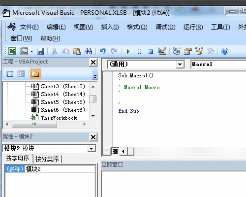Run the macro with green play icon
This screenshot has height=197, width=246.
tap(128, 52)
